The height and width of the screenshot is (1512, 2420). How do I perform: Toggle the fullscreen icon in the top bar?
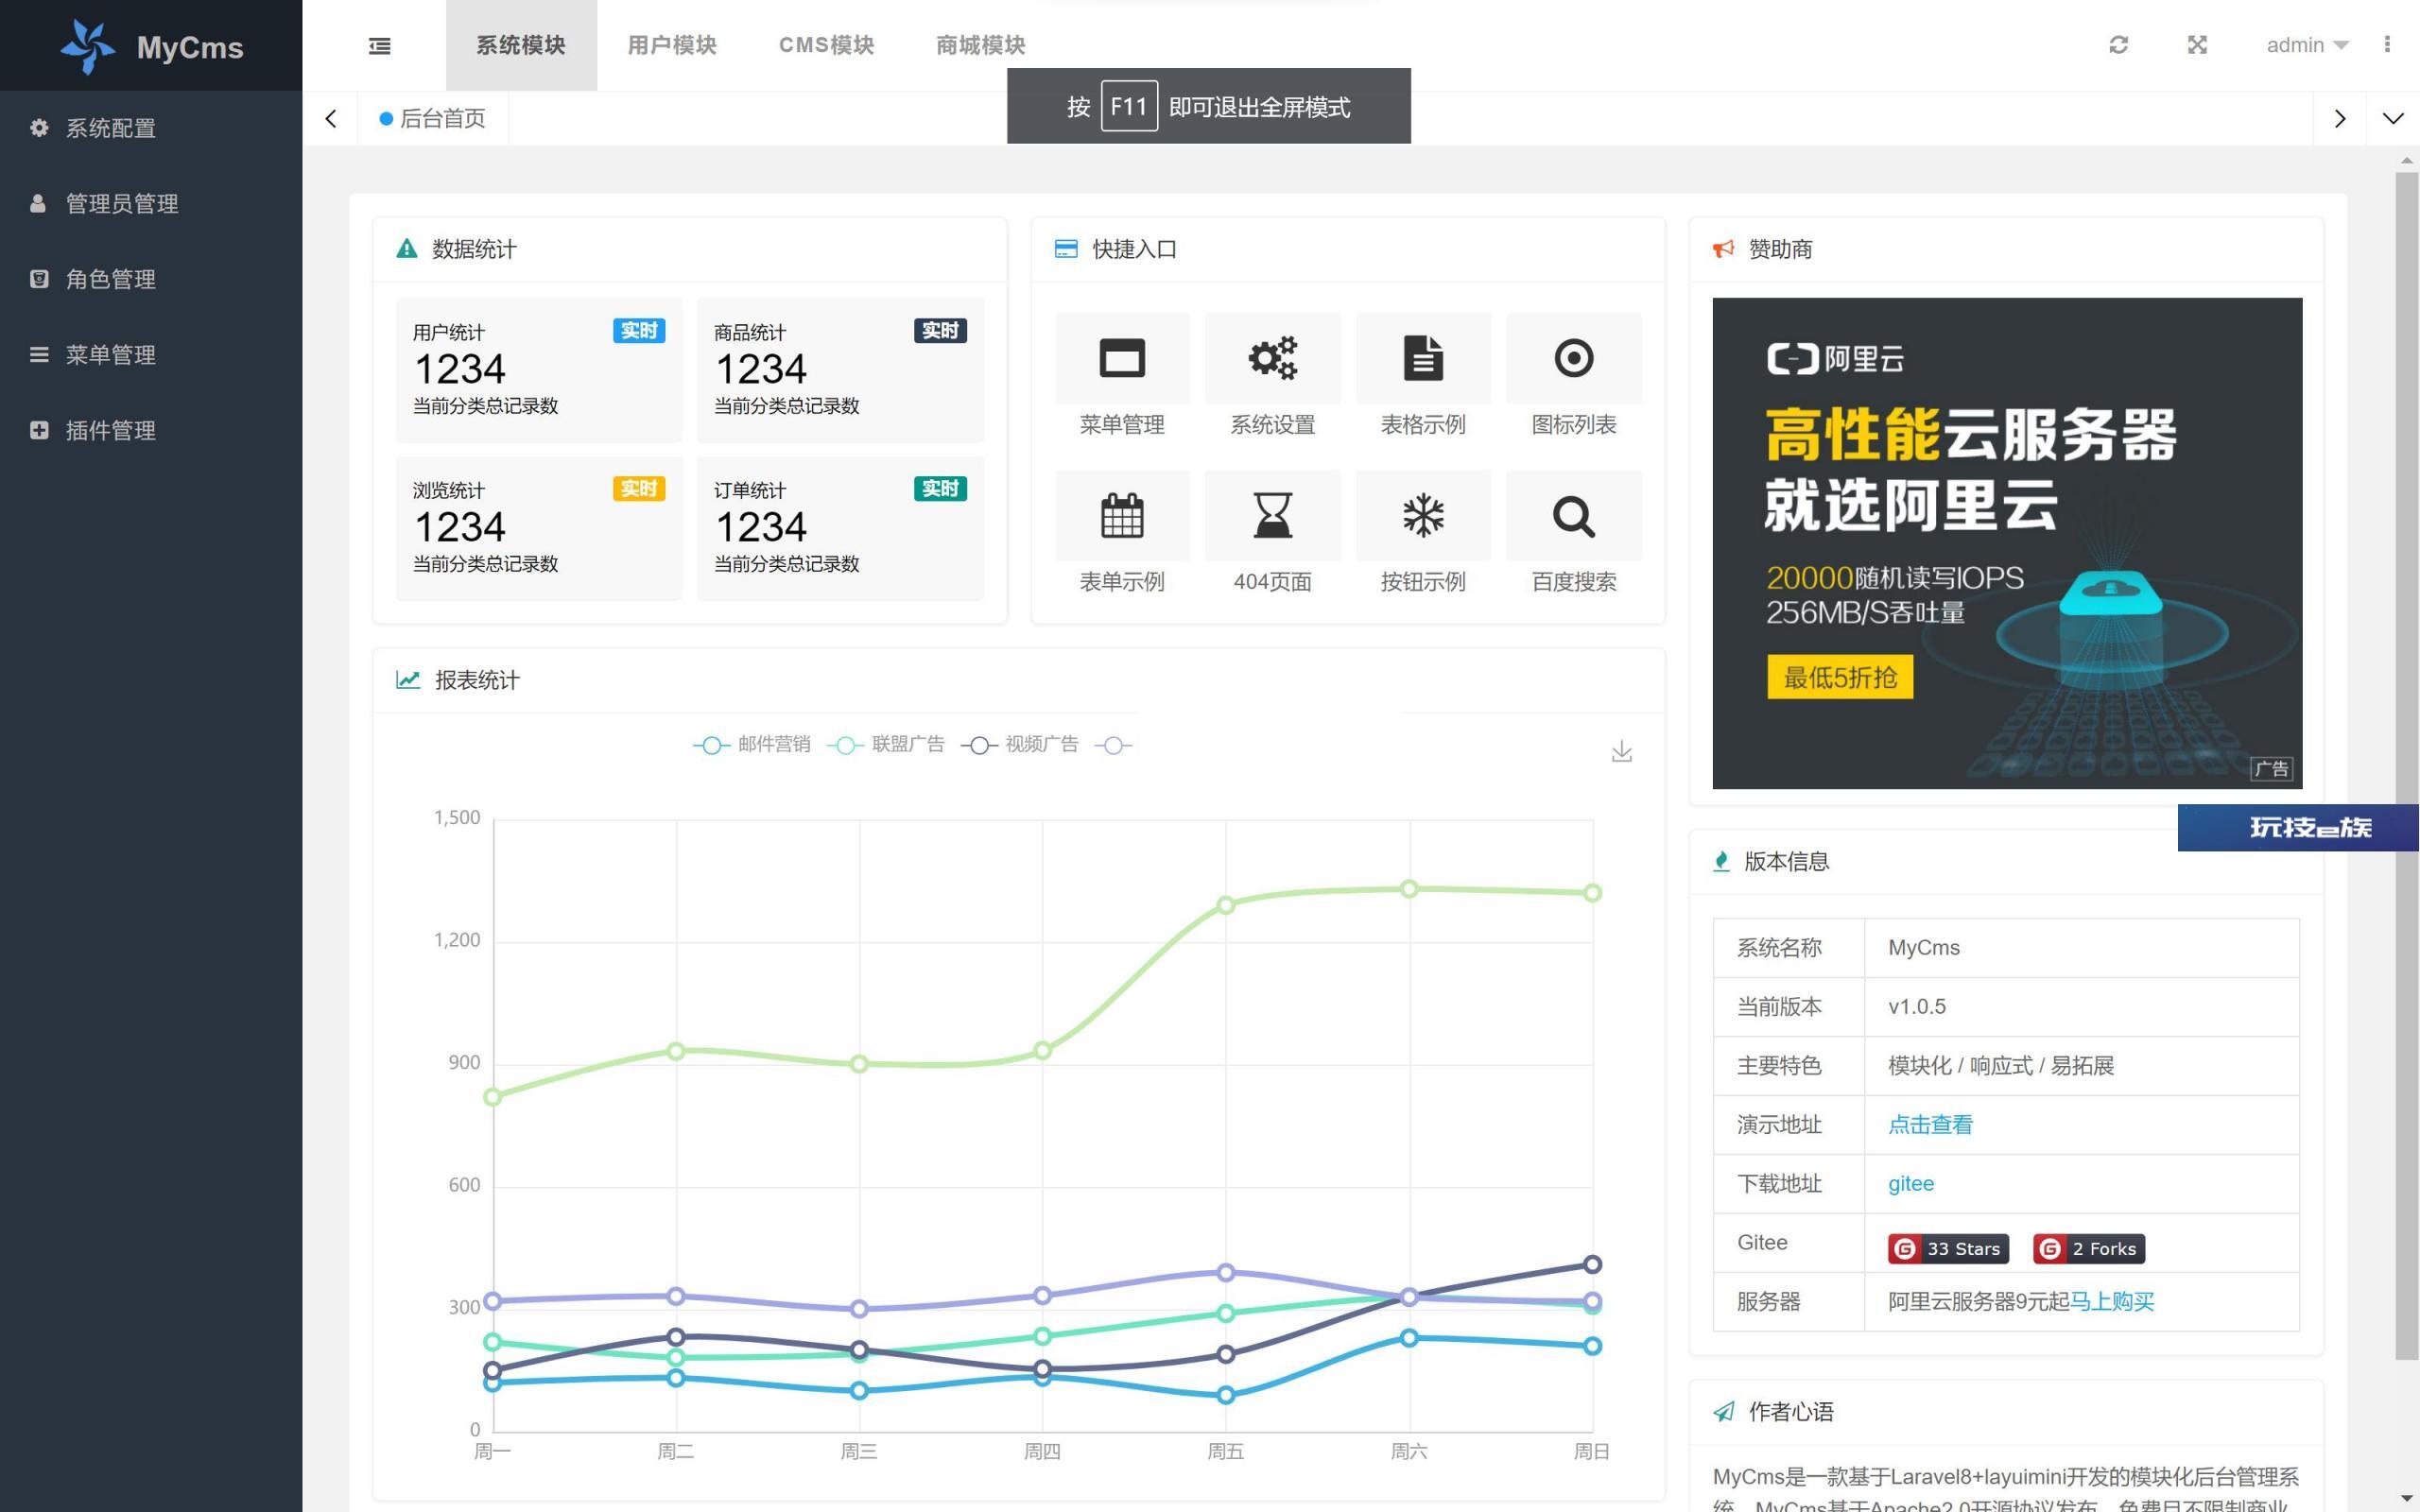[x=2197, y=45]
